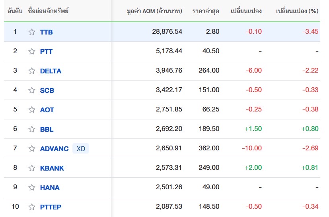Click the last price 49.00
This screenshot has height=217, width=329.
[x=211, y=187]
